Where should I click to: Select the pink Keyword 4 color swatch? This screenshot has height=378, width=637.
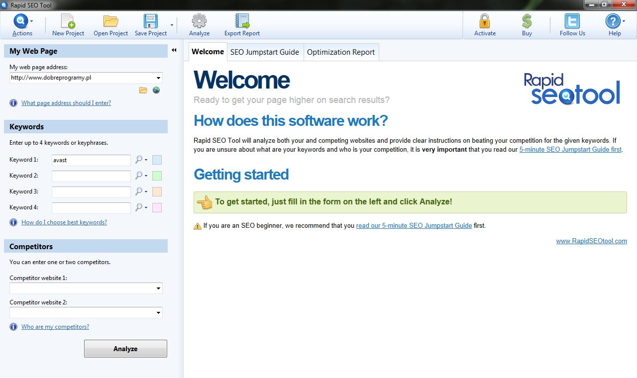point(157,208)
